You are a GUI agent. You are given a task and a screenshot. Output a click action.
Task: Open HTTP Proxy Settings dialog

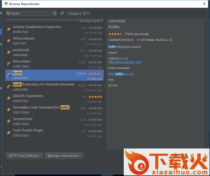[x=24, y=156]
